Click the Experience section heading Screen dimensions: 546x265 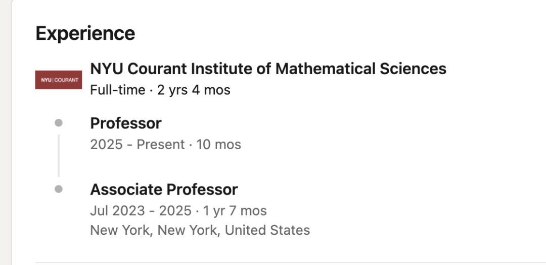pos(85,33)
